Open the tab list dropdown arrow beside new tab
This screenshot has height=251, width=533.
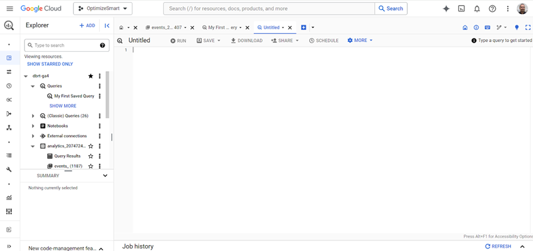(x=312, y=27)
